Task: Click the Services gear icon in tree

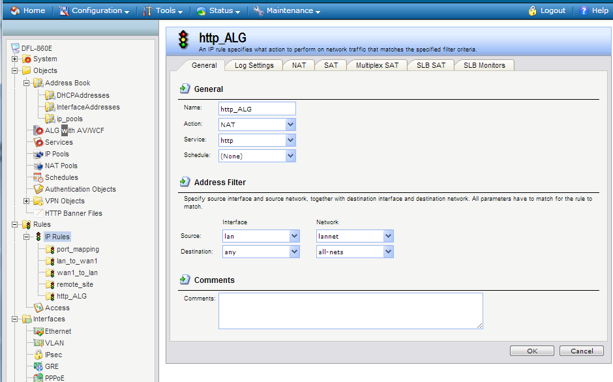Action: (38, 142)
